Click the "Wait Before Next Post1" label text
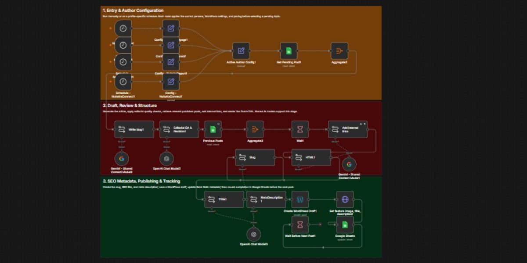The height and width of the screenshot is (263, 527). pyautogui.click(x=300, y=236)
